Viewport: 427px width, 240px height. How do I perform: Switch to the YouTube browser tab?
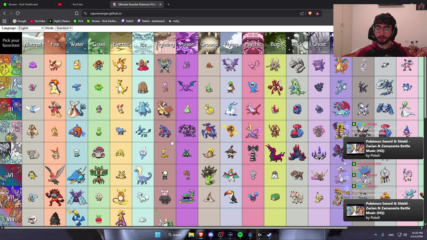[77, 4]
